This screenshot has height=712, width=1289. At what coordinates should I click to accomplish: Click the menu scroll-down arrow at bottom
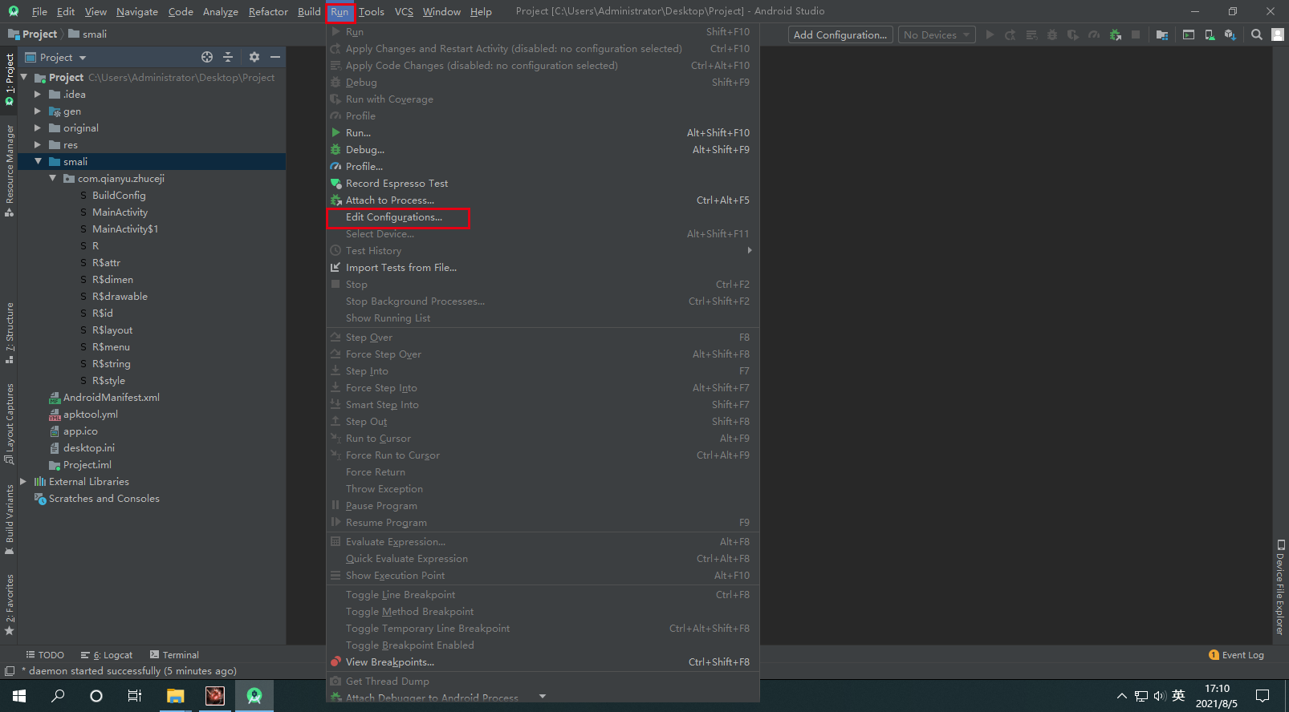click(x=543, y=696)
